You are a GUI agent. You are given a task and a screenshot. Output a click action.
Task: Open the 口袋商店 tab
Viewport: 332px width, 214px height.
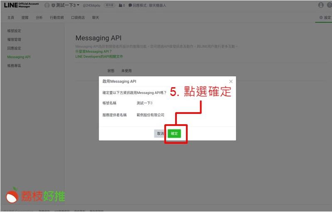coord(78,17)
